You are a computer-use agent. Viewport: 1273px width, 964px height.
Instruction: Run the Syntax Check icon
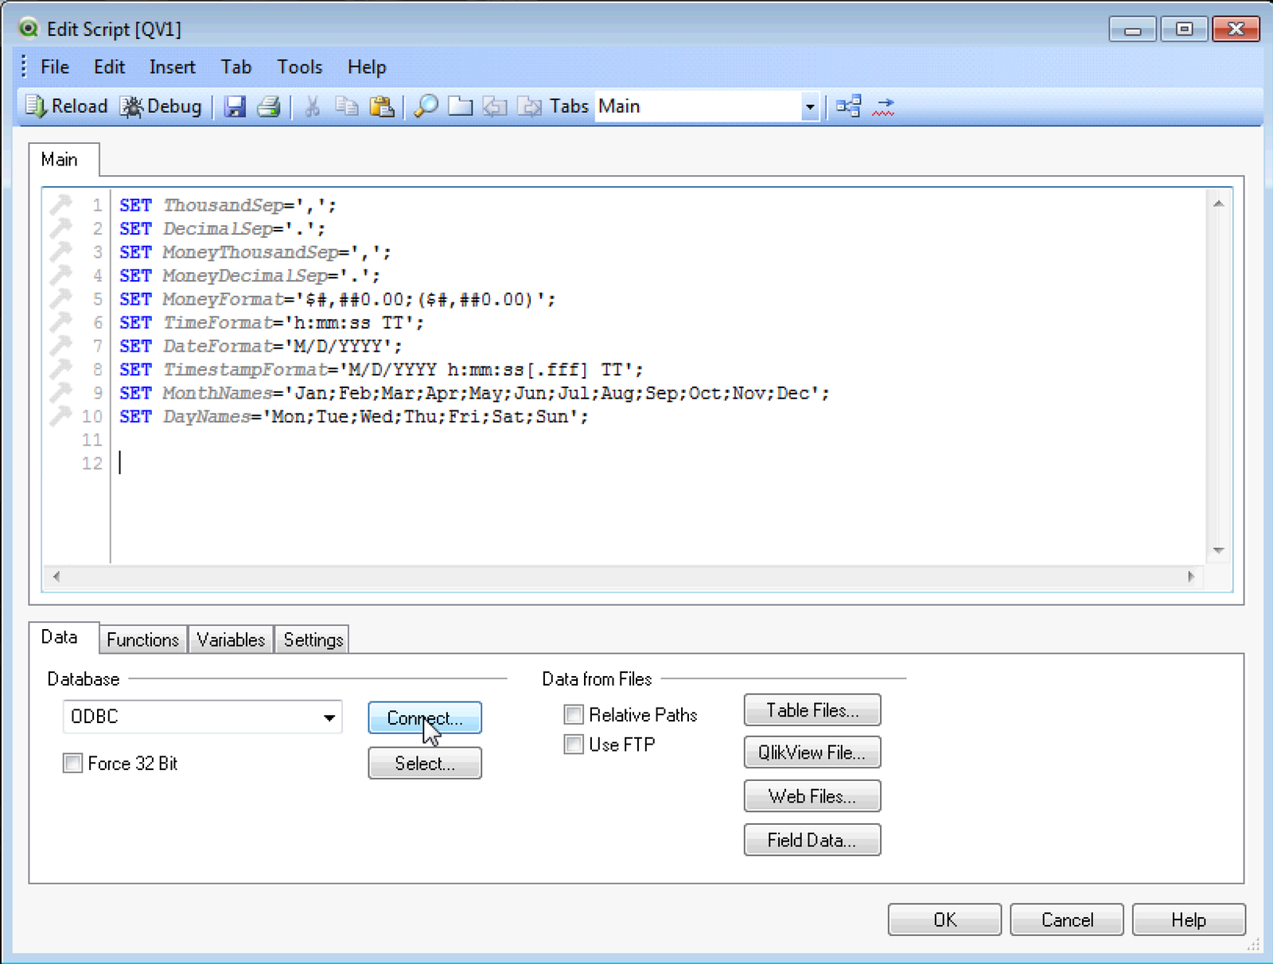pyautogui.click(x=883, y=107)
